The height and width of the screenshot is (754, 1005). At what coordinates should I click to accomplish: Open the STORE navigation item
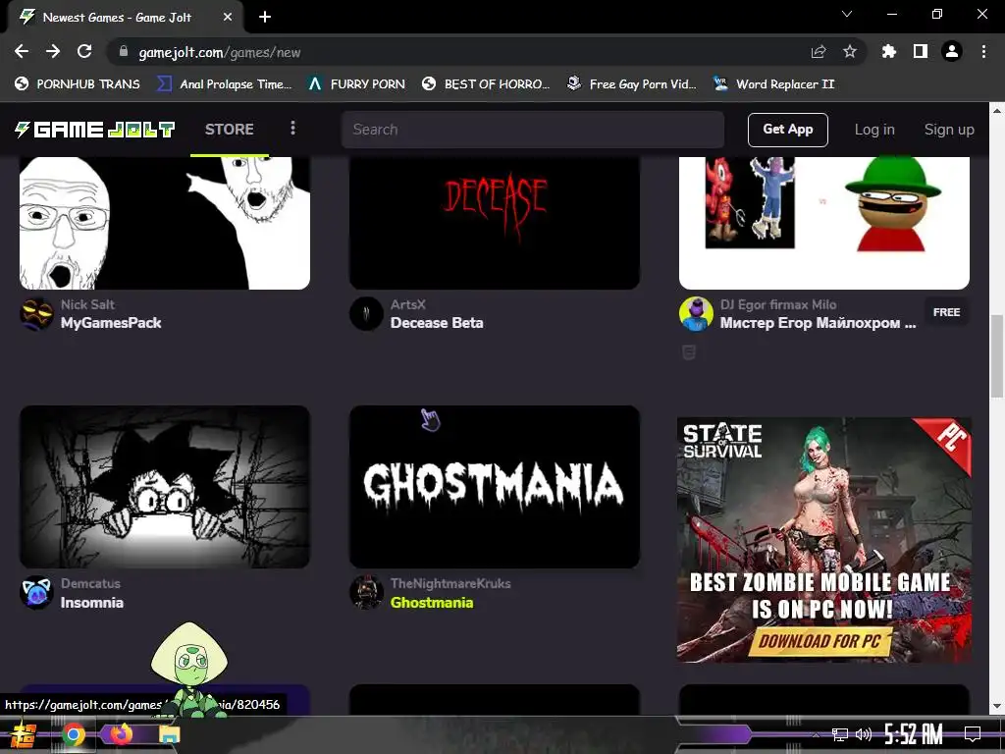(230, 130)
